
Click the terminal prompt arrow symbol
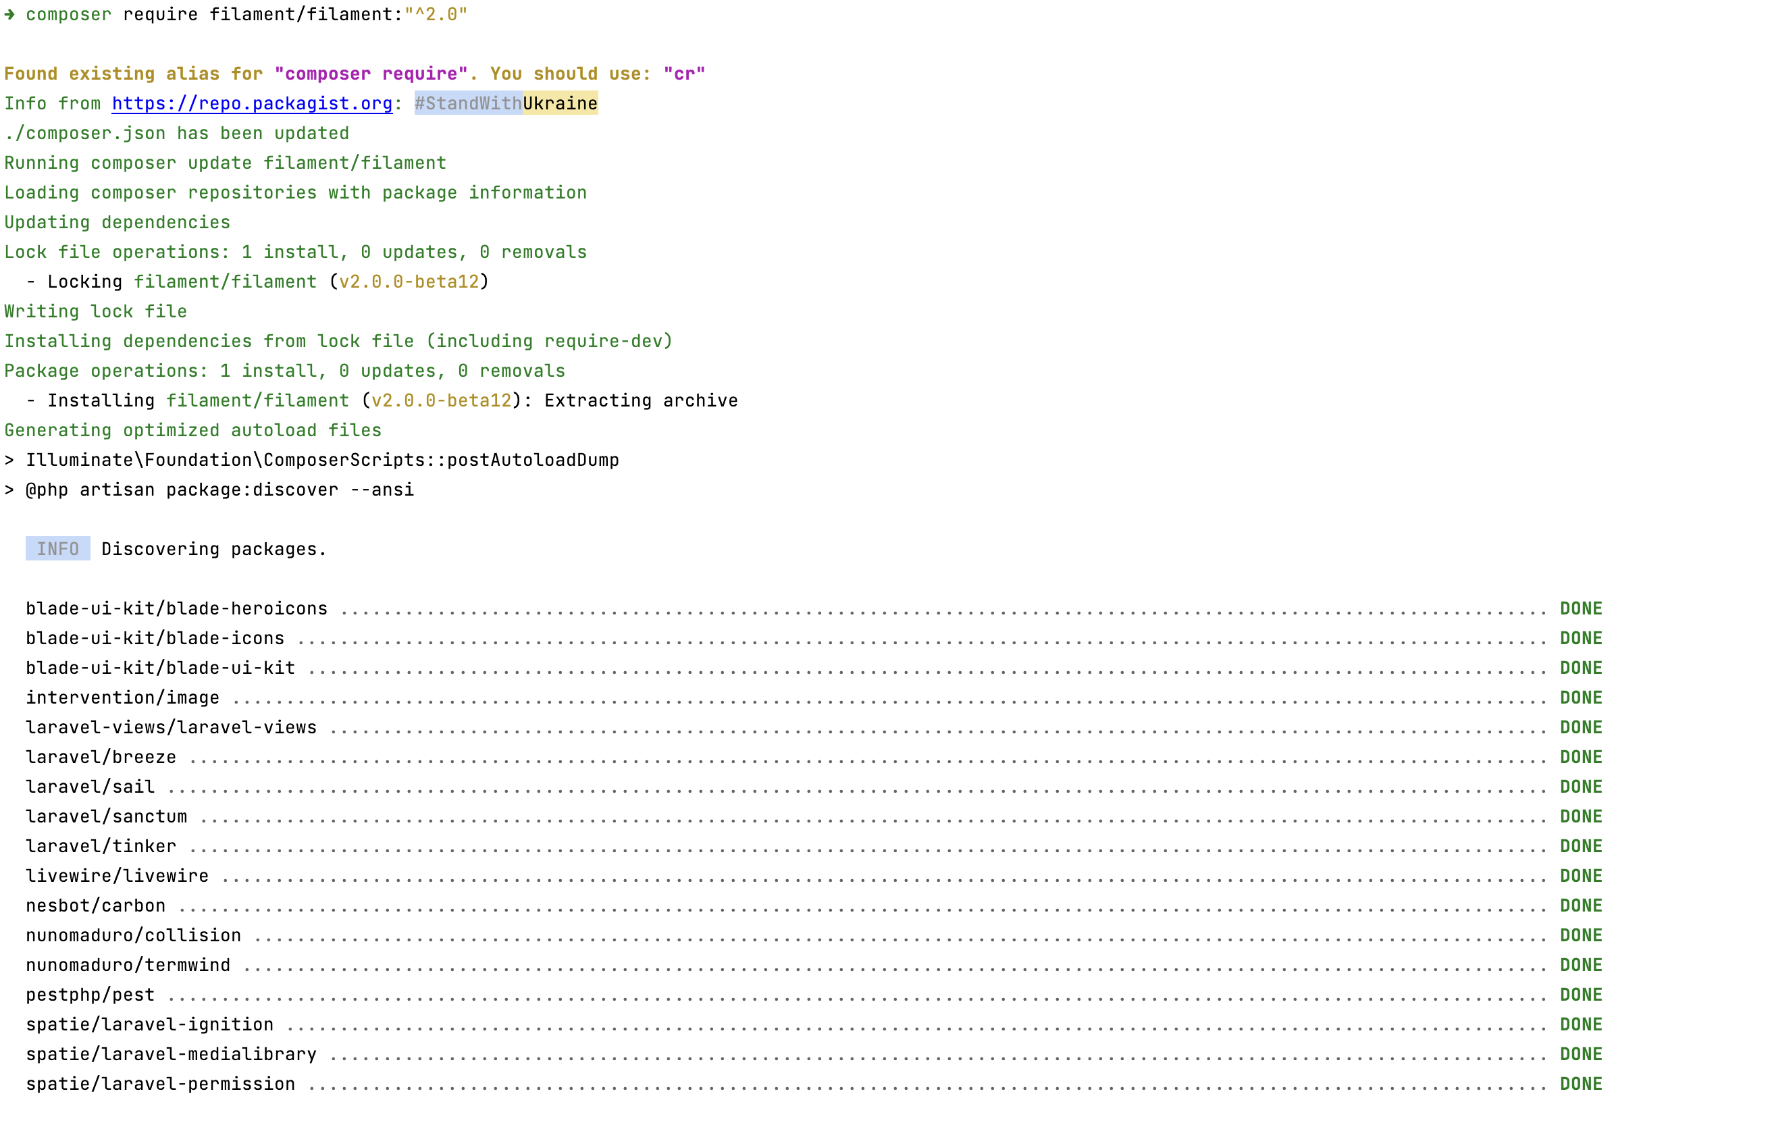(x=10, y=14)
